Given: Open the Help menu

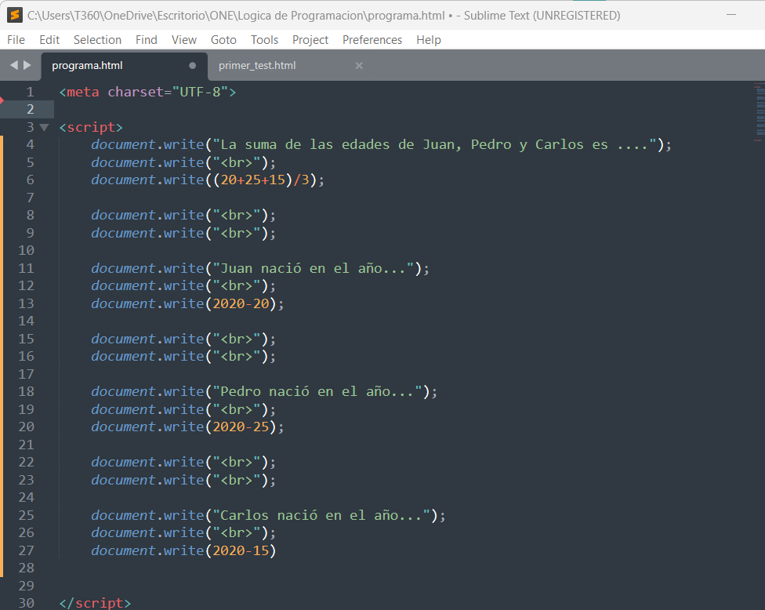Looking at the screenshot, I should coord(429,40).
